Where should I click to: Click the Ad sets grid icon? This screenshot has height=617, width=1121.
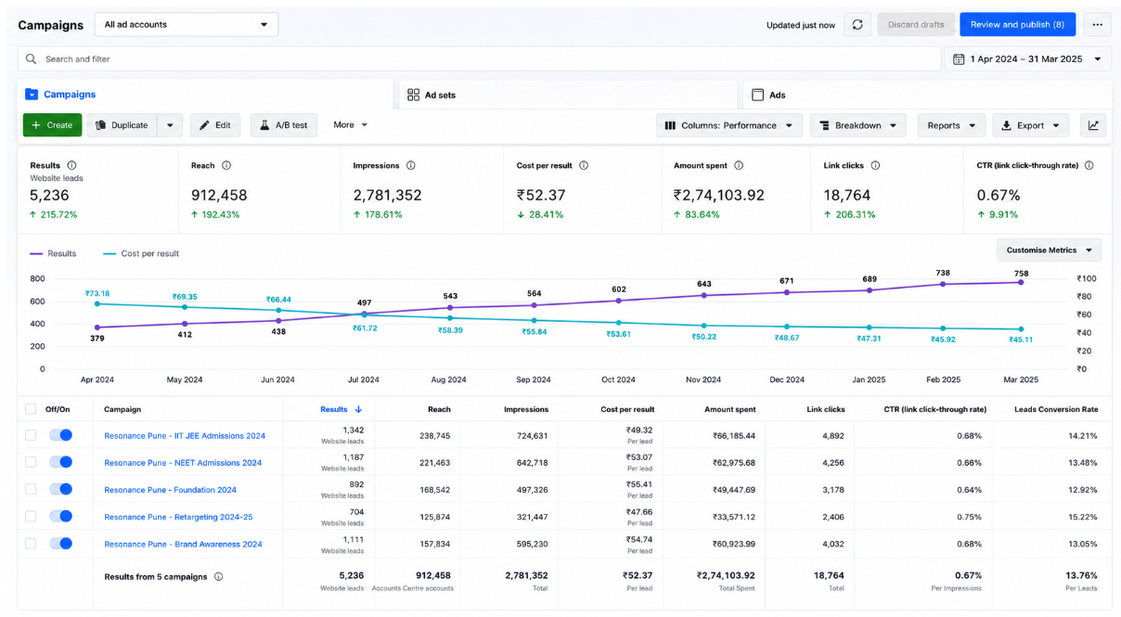point(413,95)
